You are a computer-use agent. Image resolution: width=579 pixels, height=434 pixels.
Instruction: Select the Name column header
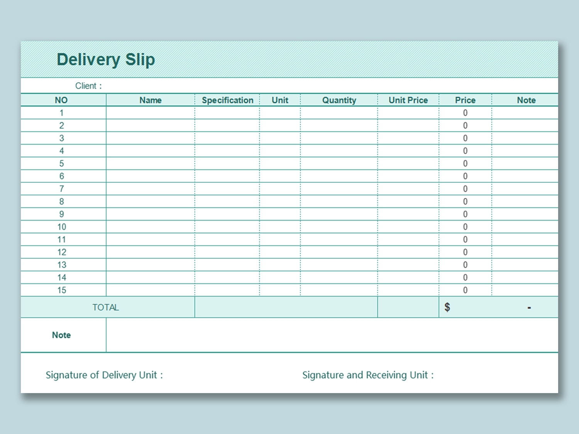[150, 100]
